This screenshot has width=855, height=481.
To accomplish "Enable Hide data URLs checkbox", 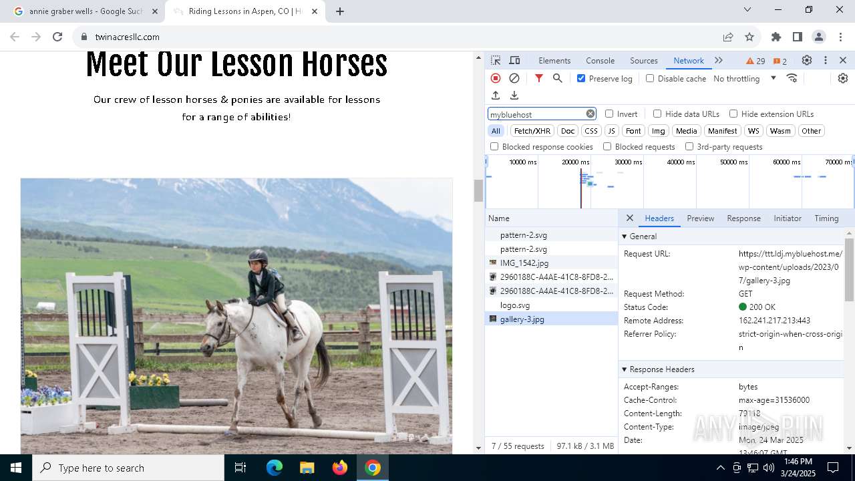I will [657, 114].
